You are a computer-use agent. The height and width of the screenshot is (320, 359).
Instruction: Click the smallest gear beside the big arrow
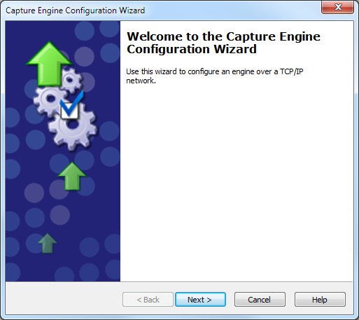[71, 80]
